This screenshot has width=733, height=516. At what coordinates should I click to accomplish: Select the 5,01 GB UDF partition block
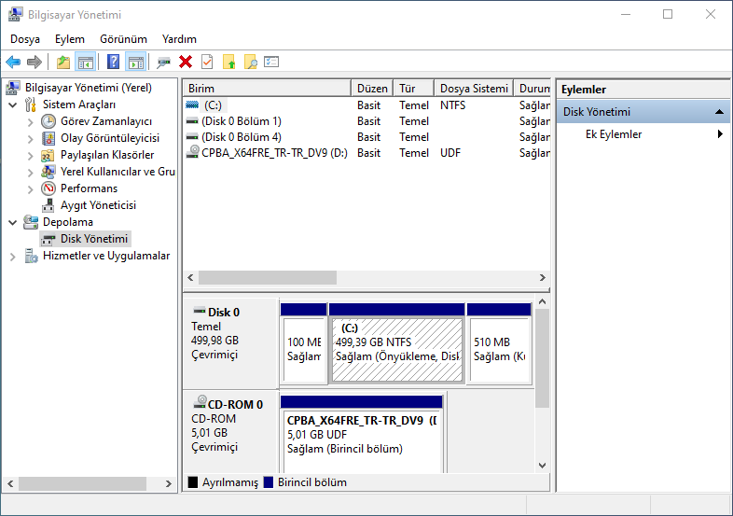pyautogui.click(x=361, y=434)
